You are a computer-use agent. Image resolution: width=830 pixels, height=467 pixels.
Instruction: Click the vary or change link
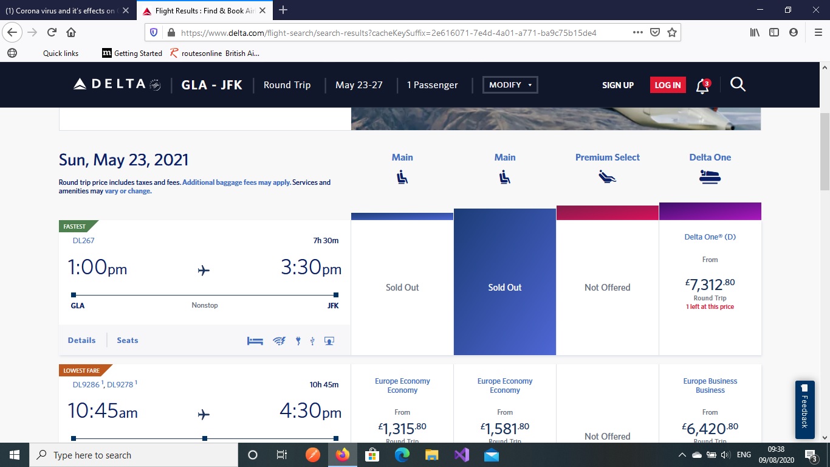128,191
